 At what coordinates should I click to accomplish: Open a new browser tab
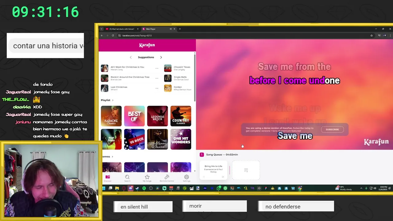[x=180, y=29]
